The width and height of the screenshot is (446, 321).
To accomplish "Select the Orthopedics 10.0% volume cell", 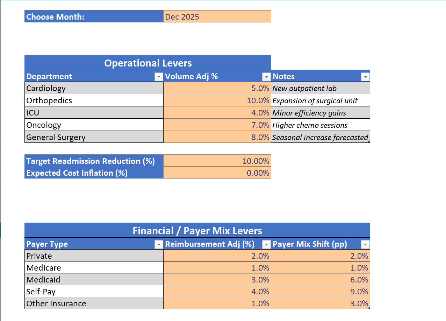I will [x=217, y=100].
